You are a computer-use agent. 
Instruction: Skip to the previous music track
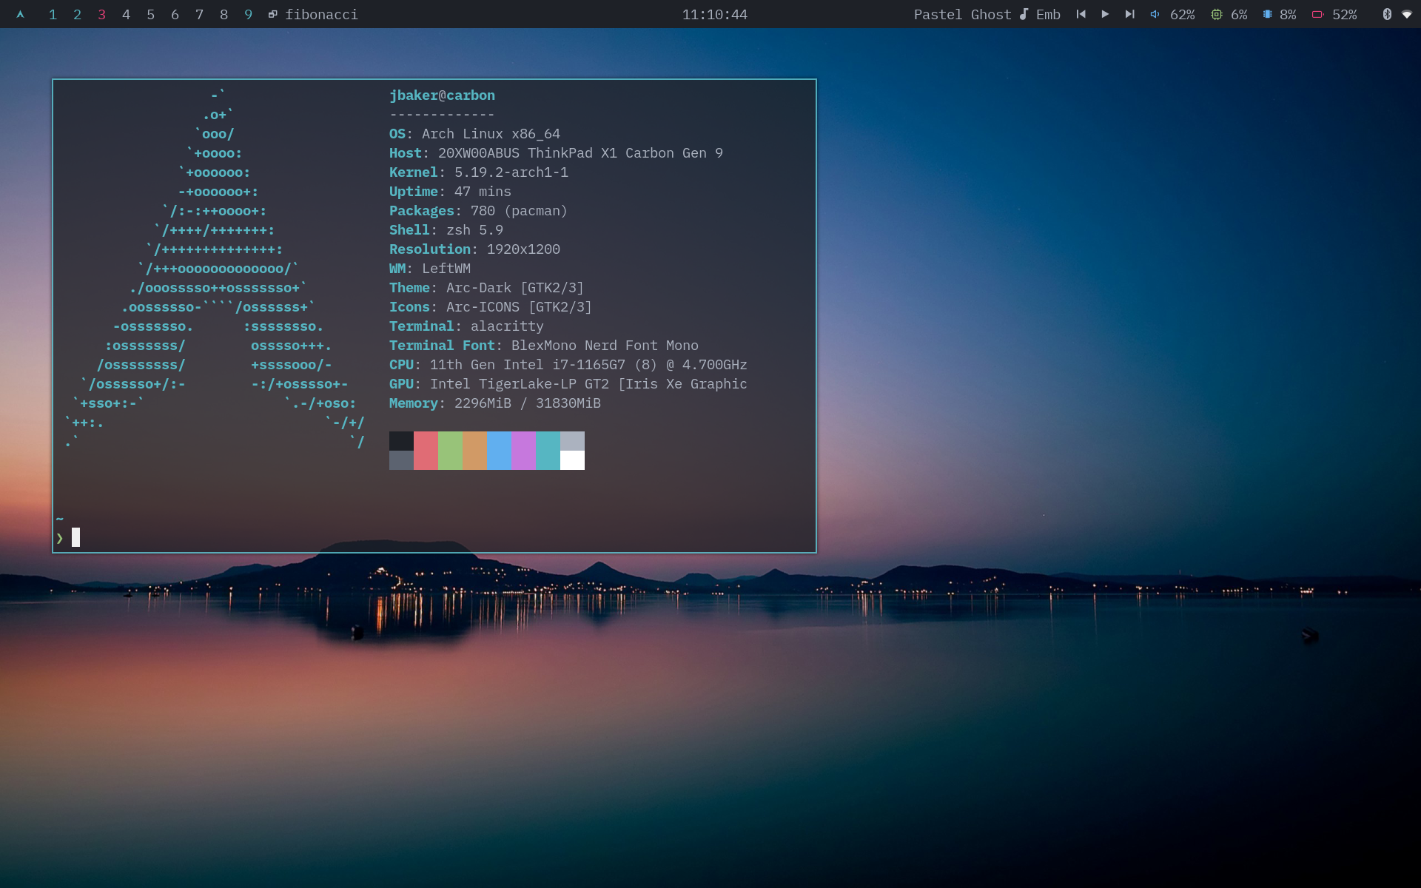1081,14
